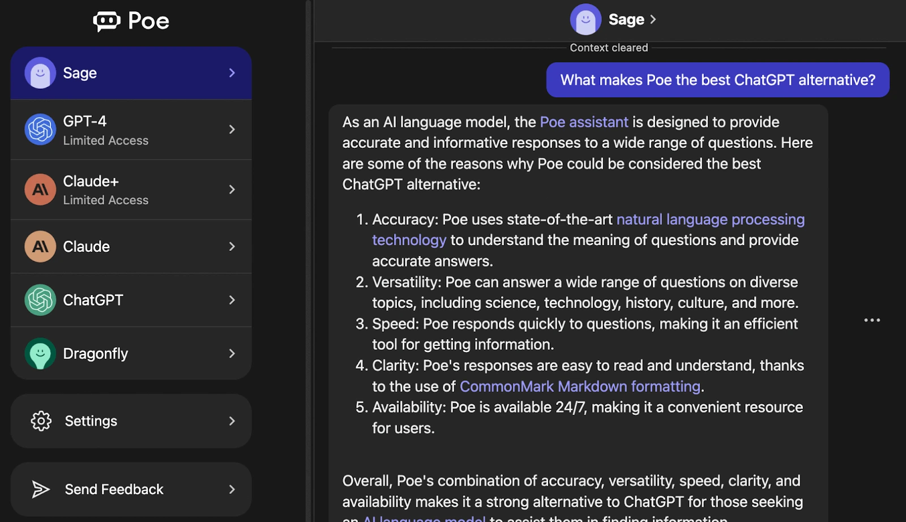906x522 pixels.
Task: Select the Sage bot avatar icon
Action: coord(40,72)
